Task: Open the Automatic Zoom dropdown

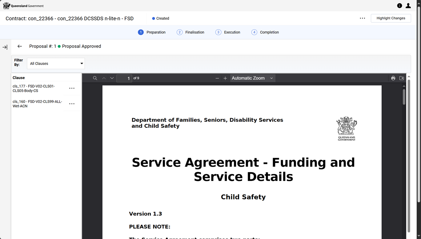Action: pyautogui.click(x=252, y=78)
